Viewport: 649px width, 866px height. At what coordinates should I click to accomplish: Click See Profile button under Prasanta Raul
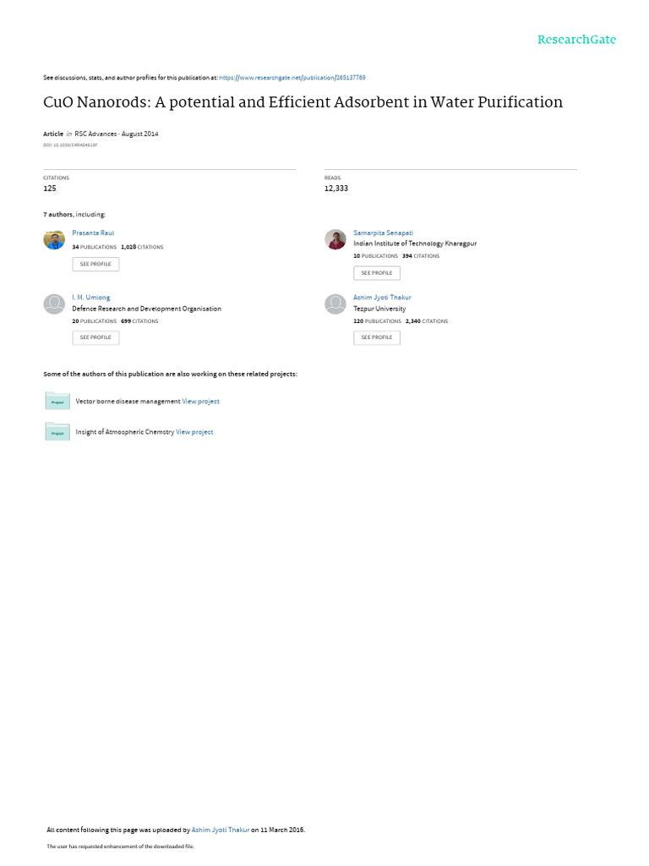95,264
